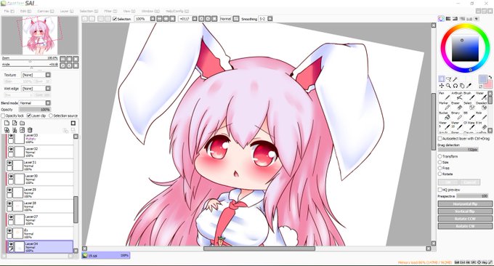The image size is (494, 266).
Task: Open the Smoothing dropdown
Action: (x=270, y=19)
